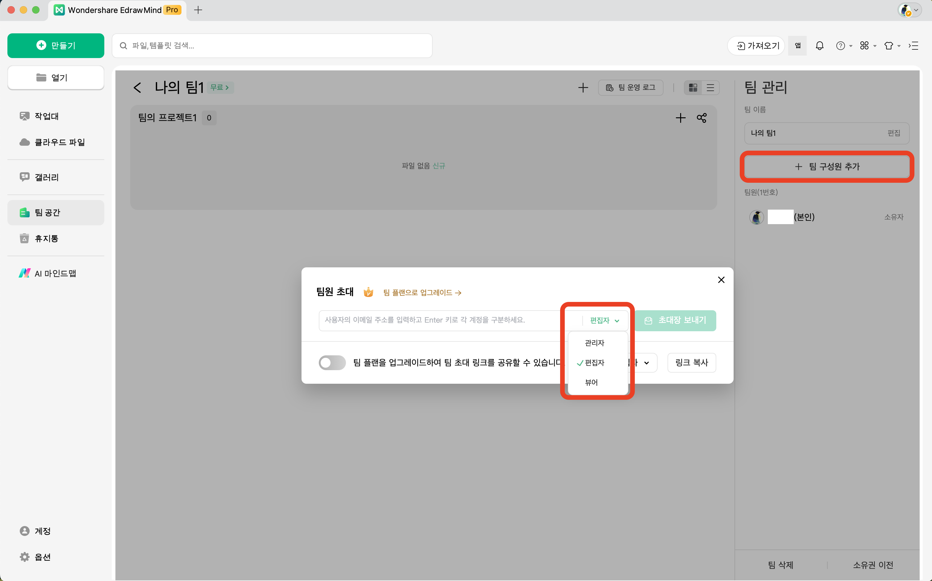932x581 pixels.
Task: Switch to list view layout
Action: click(x=710, y=88)
